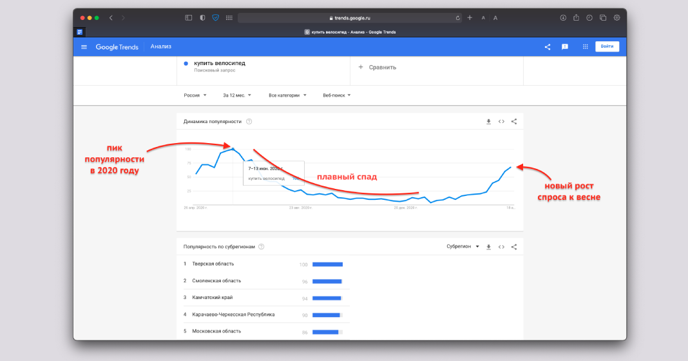Open Safari downloads icon
Screen dimensions: 688x361
(563, 18)
